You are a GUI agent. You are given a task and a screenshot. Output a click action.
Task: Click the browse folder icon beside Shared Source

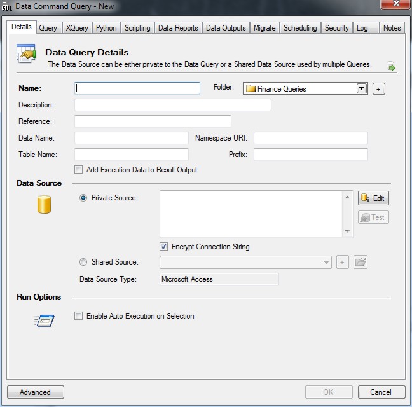coord(360,262)
